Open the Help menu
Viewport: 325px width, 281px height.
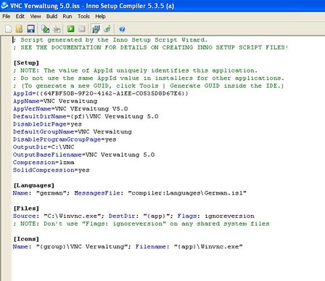100,16
